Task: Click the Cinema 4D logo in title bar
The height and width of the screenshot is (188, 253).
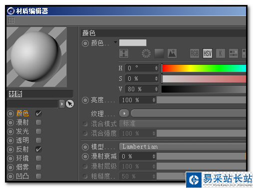Action: click(x=11, y=11)
